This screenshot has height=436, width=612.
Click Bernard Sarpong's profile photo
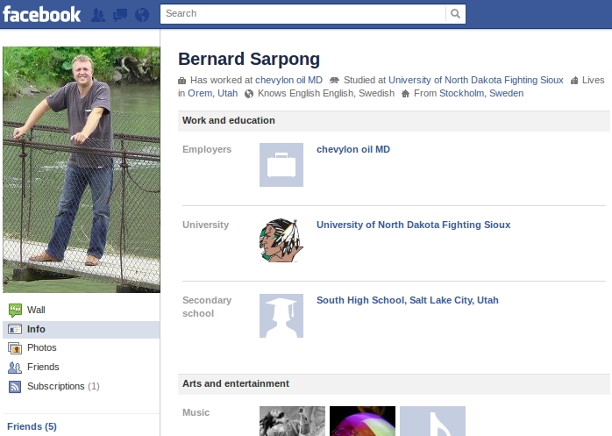pos(82,169)
